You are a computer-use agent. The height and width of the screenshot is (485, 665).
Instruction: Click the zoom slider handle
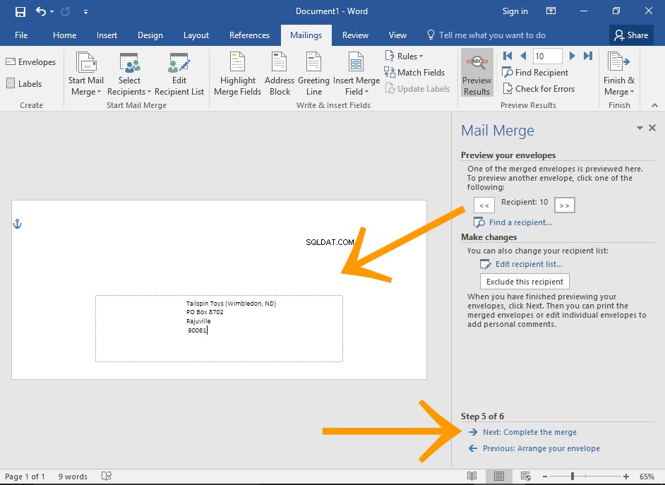coord(573,476)
